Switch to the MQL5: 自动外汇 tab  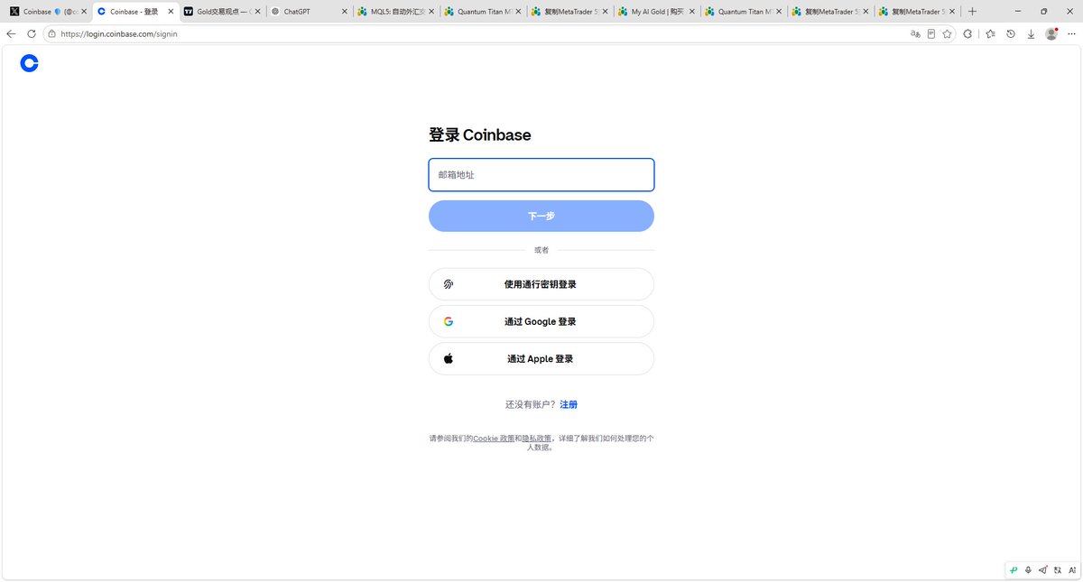pos(396,12)
